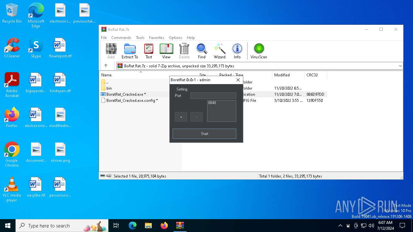Open Recycle Bin desktop icon
Screen dimensions: 413x232
pos(12,14)
